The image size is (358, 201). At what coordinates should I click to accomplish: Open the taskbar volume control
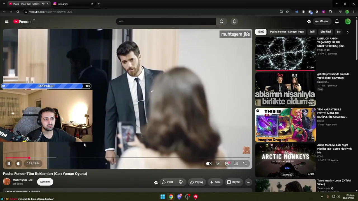click(x=338, y=197)
